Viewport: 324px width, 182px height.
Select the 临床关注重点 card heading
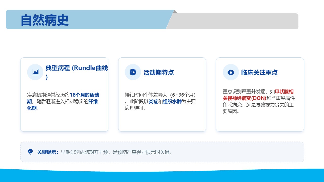click(x=259, y=73)
